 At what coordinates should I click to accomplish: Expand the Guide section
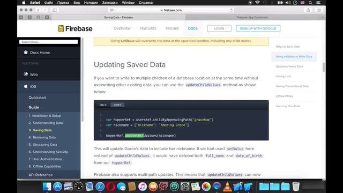(x=34, y=107)
